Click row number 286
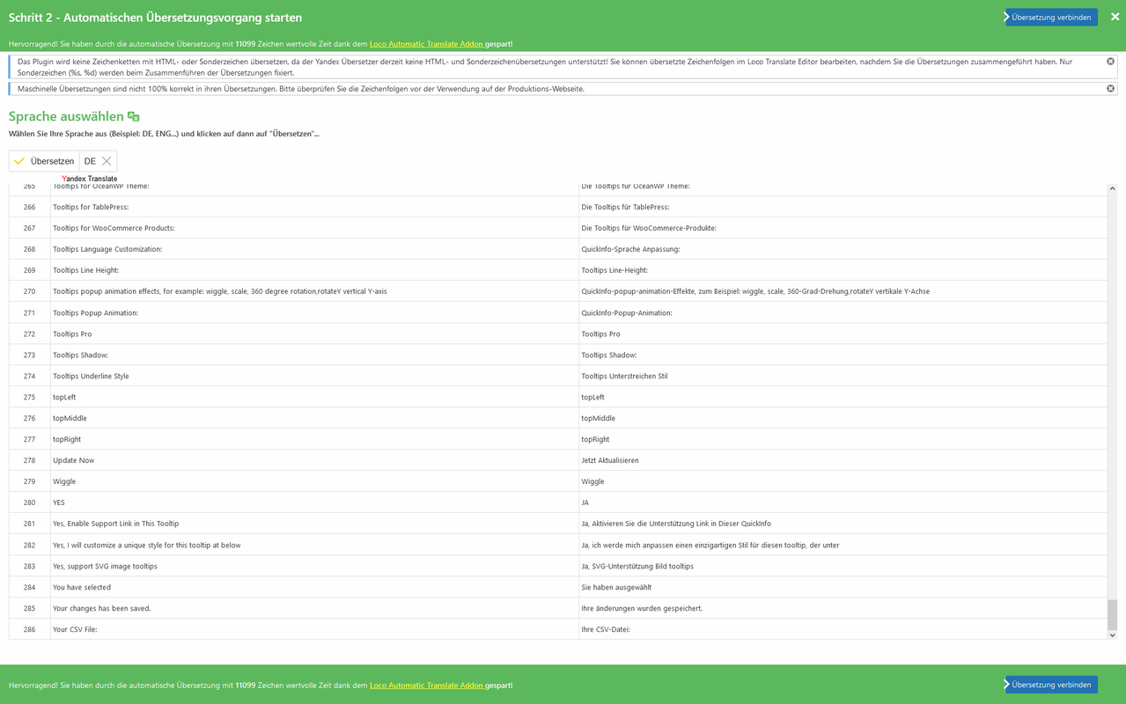 (30, 629)
